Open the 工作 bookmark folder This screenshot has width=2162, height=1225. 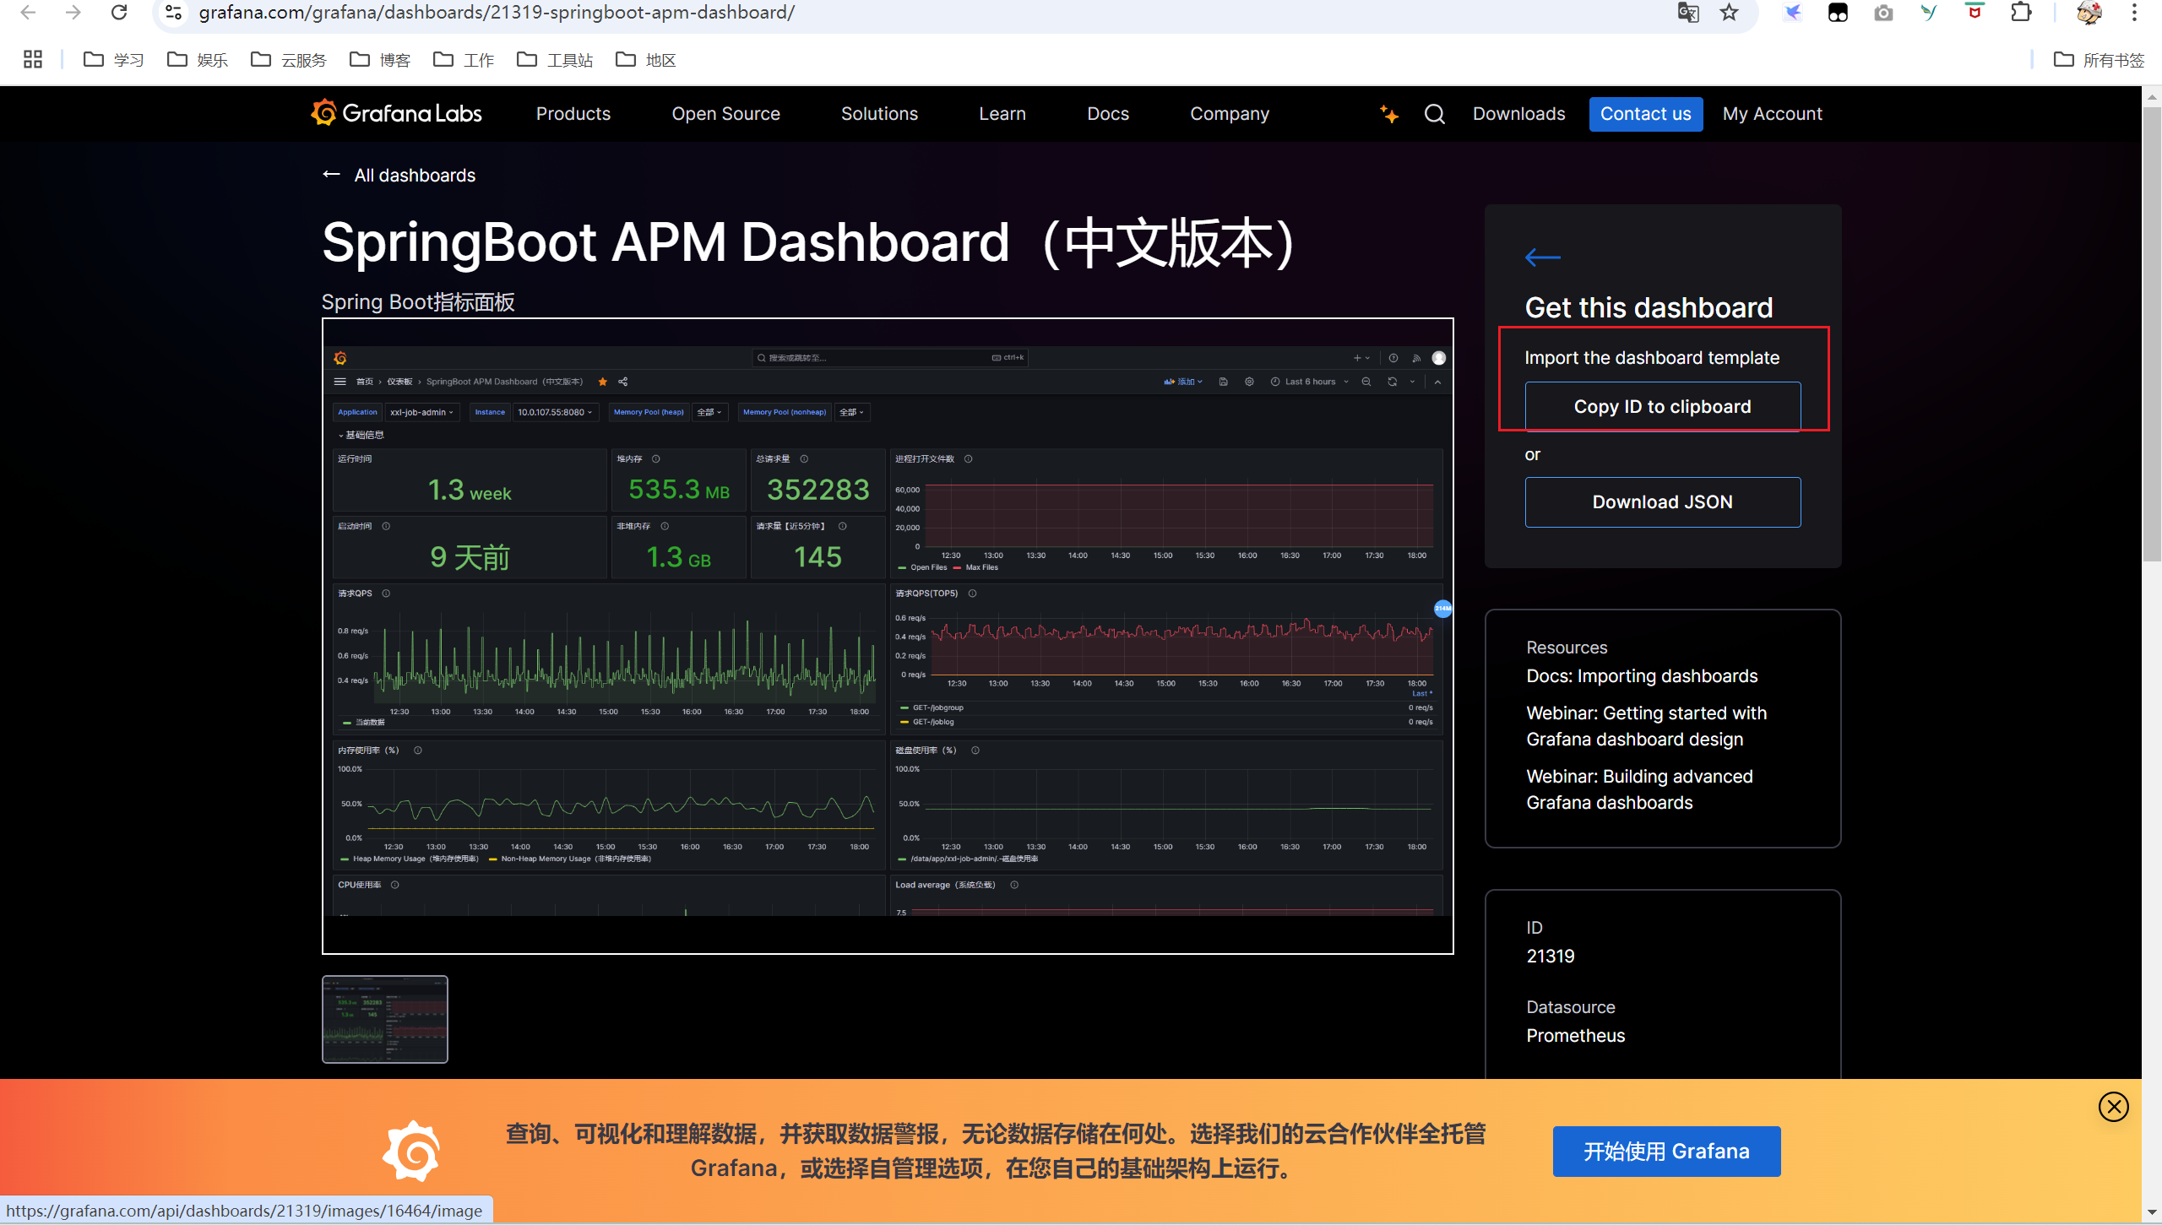pos(464,59)
